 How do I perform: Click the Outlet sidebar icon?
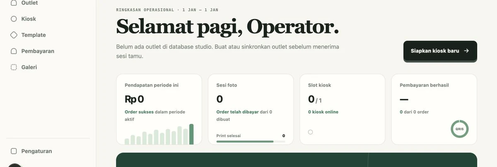[14, 3]
